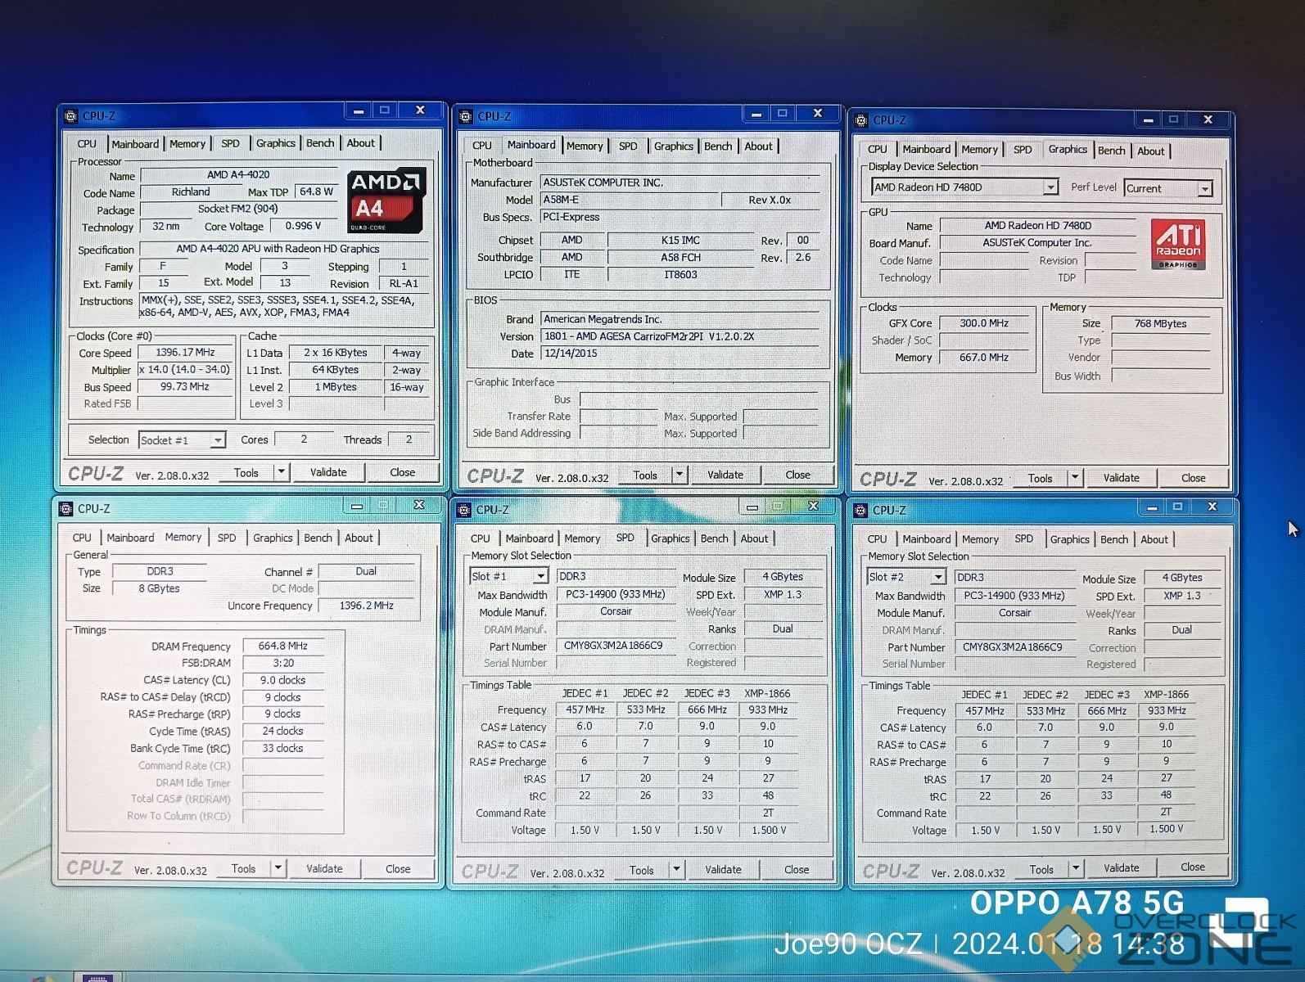
Task: Select the Mainboard tab in the Slot #1 SPD window
Action: [x=529, y=538]
